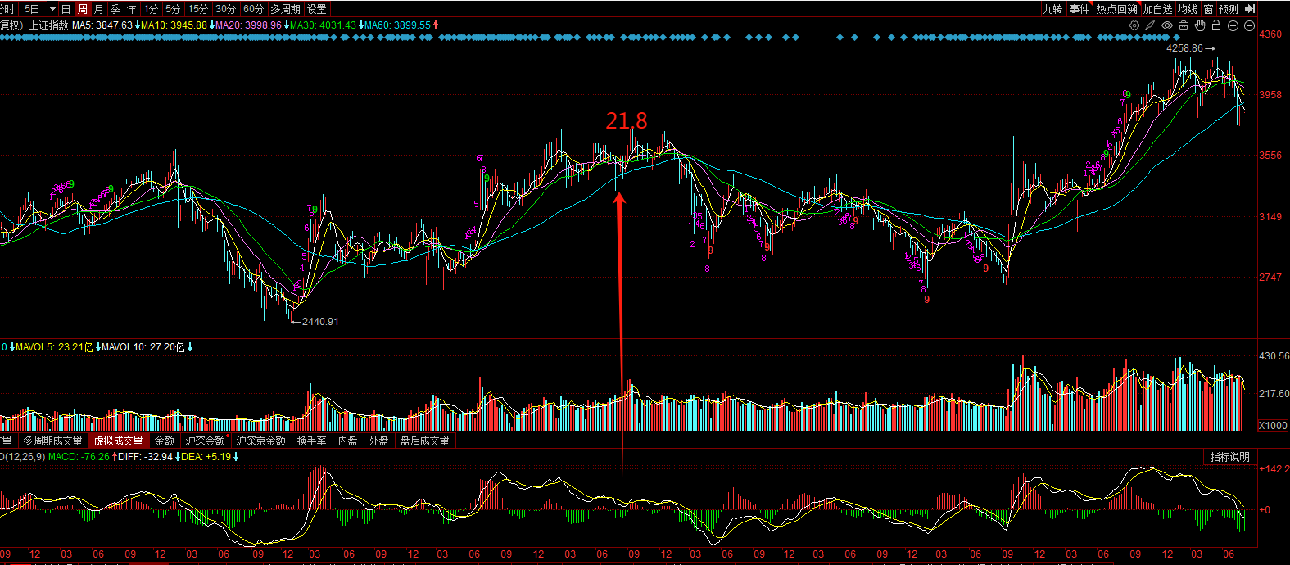
Task: Open 热点回溯 hot topic review
Action: 1117,9
